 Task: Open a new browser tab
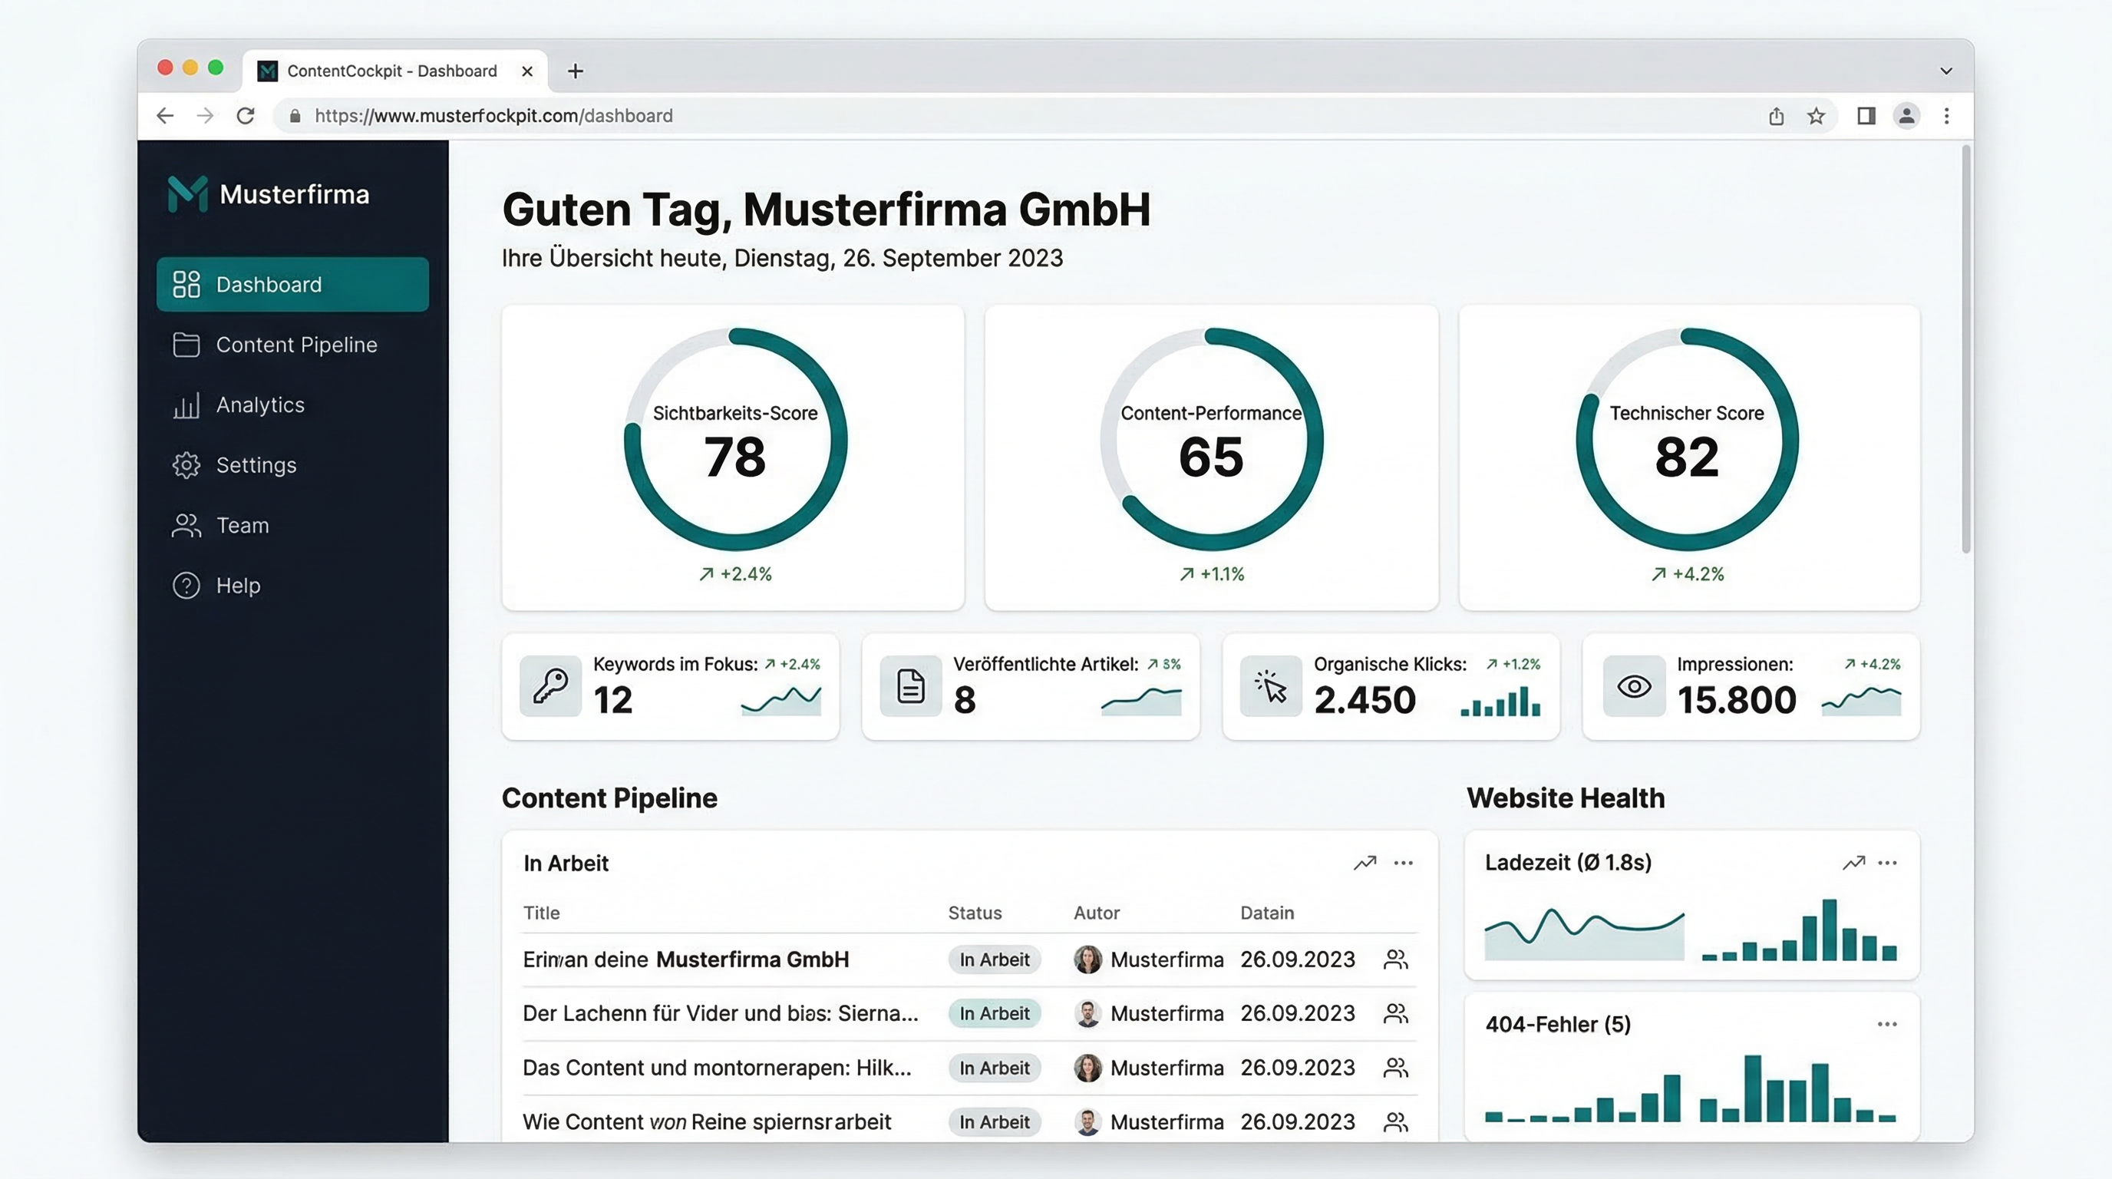tap(575, 71)
